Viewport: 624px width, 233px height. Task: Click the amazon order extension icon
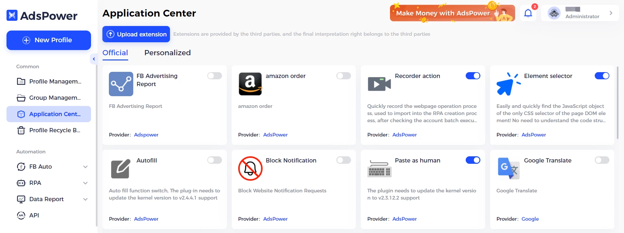click(x=250, y=84)
